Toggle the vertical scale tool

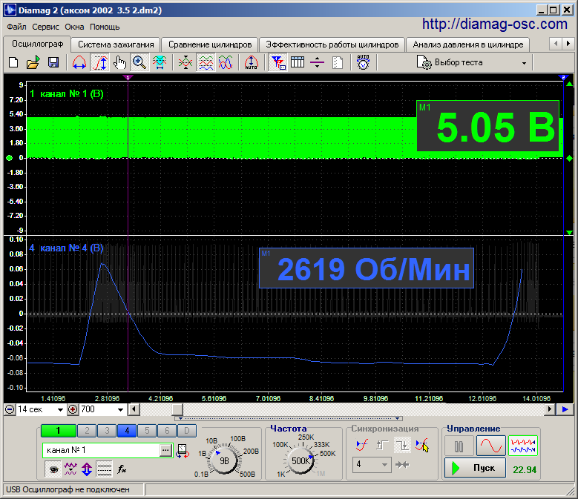(x=100, y=62)
